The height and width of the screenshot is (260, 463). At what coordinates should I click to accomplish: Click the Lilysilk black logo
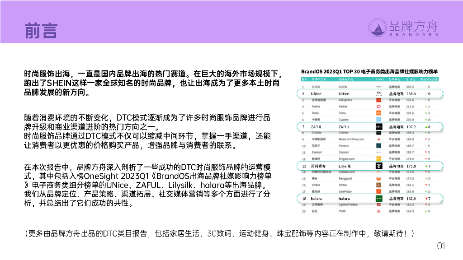[379, 166]
